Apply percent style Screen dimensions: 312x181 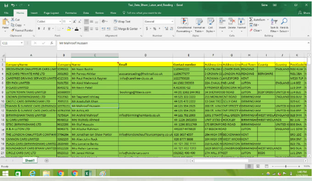click(x=155, y=29)
